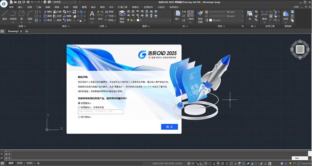Click the email address input field

tap(101, 112)
